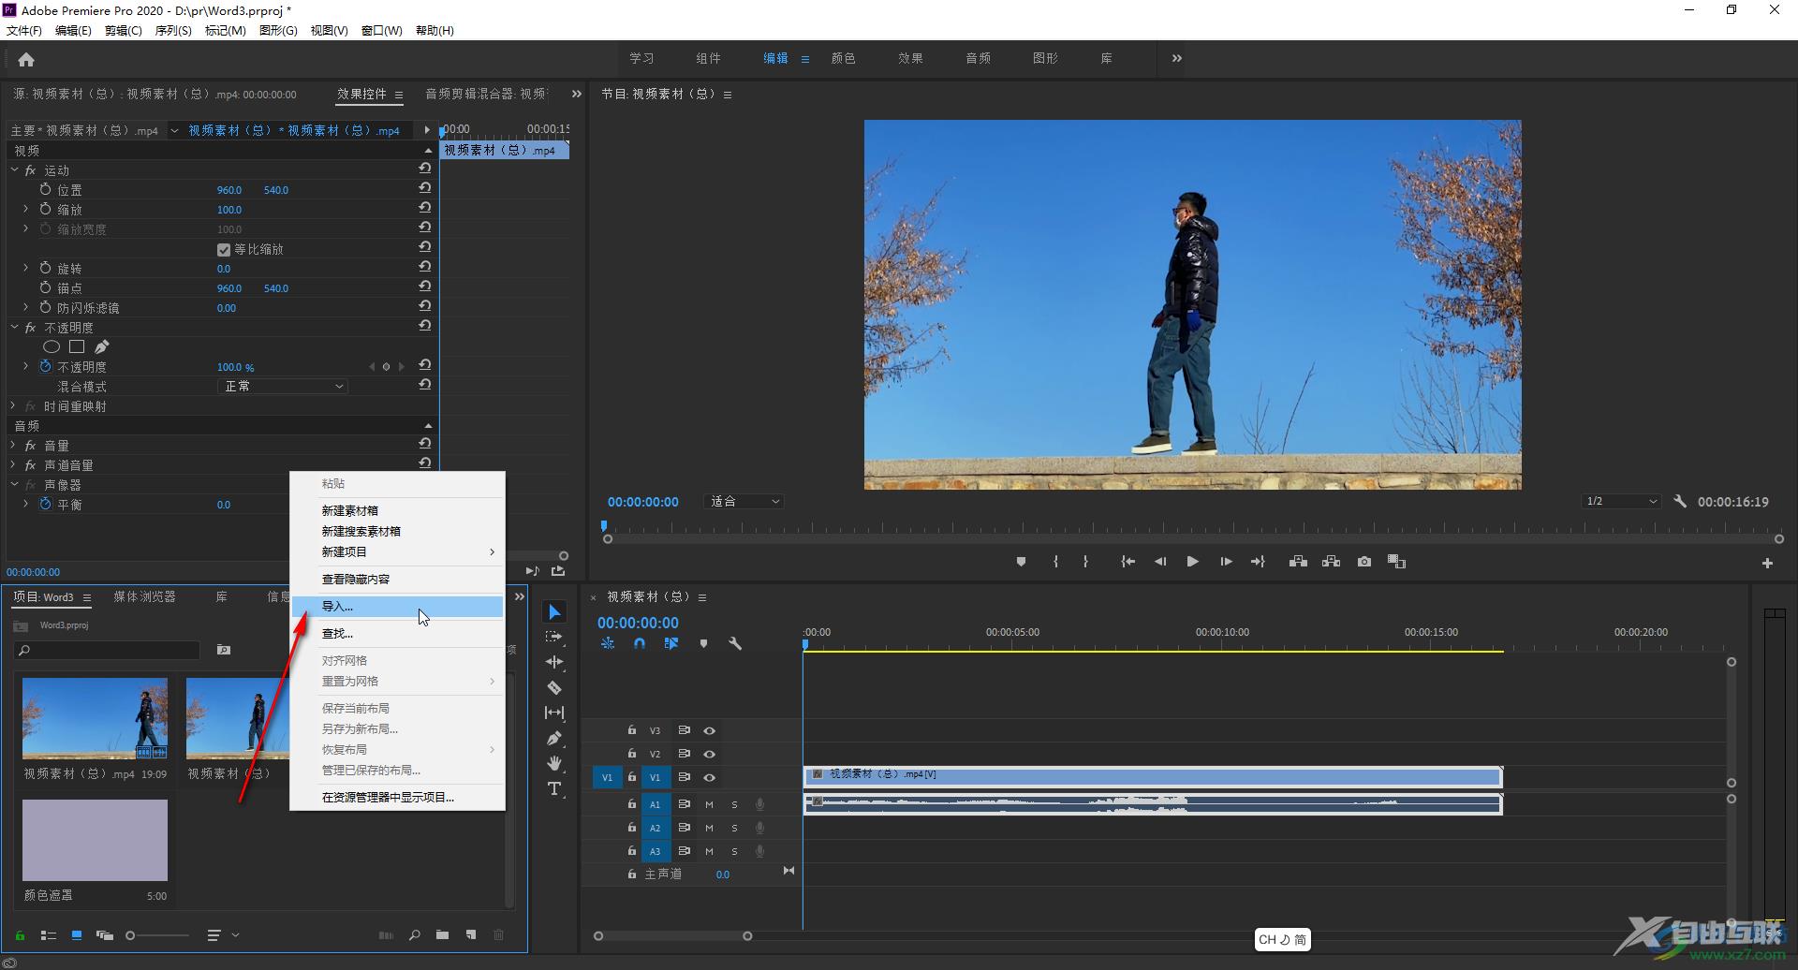Select the Track Select Forward tool
This screenshot has height=970, width=1798.
(x=554, y=637)
